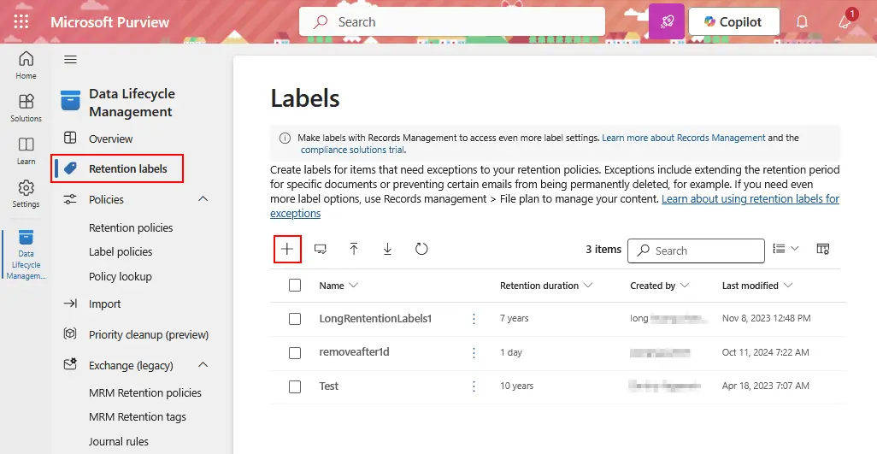
Task: Open Retention policies
Action: [x=131, y=227]
